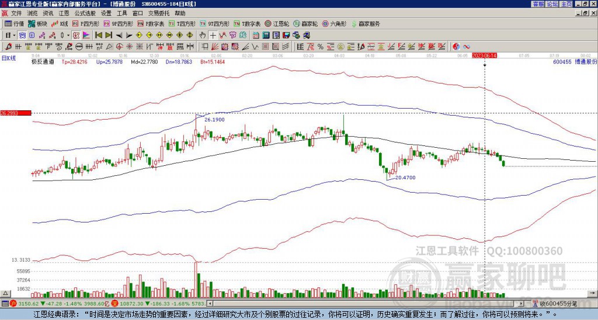Switch to K线 chart view
The image size is (598, 320).
point(60,23)
